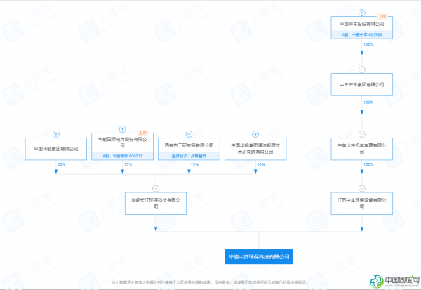Collapse minus icon above 江苏中车环保设备有限公司
The width and height of the screenshot is (421, 290).
click(362, 187)
